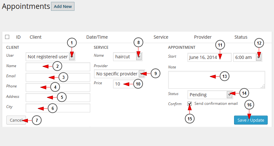Open the June 16, 2014 start date field
The image size is (274, 146).
click(x=209, y=57)
